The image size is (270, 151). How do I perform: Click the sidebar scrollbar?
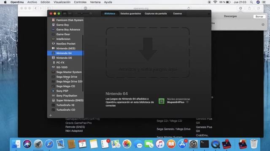coord(83,63)
